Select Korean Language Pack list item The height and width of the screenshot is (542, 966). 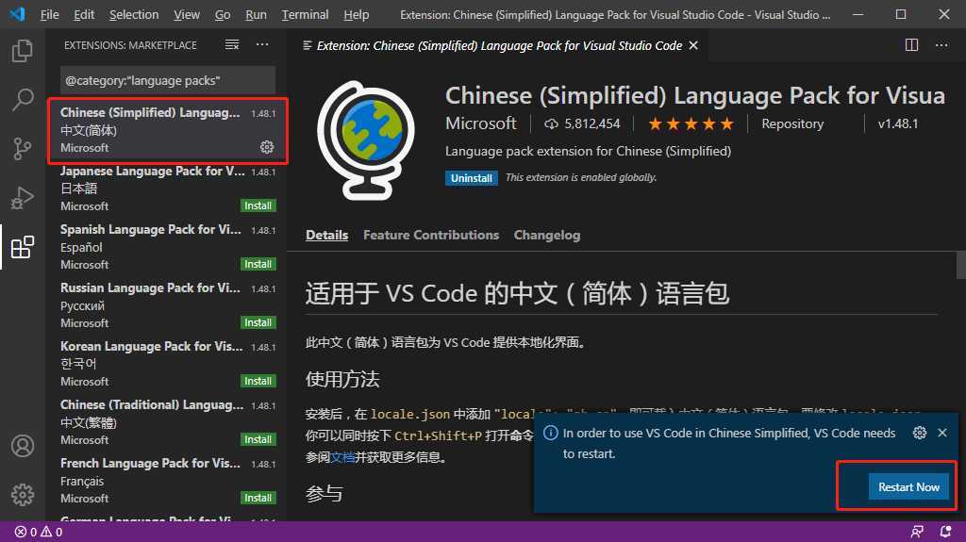(x=168, y=364)
